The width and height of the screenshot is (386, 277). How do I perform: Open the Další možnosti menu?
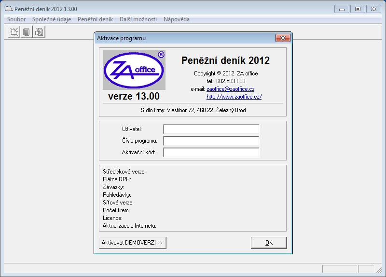pyautogui.click(x=138, y=19)
